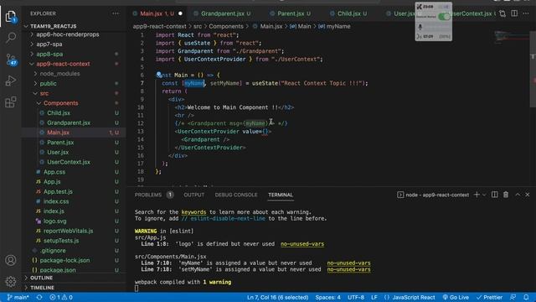Image resolution: width=536 pixels, height=302 pixels.
Task: Click no-unused-vars link for myName warning
Action: coord(348,263)
